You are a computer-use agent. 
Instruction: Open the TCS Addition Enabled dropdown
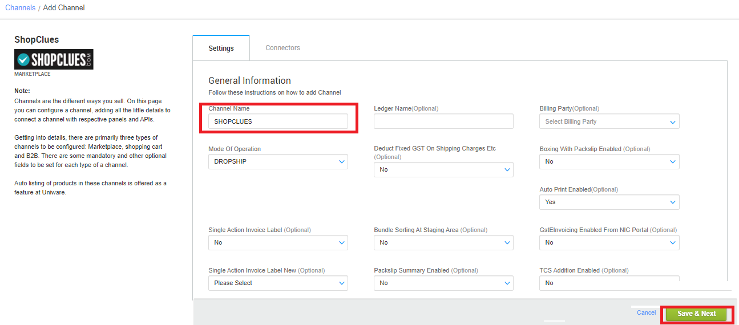coord(609,283)
